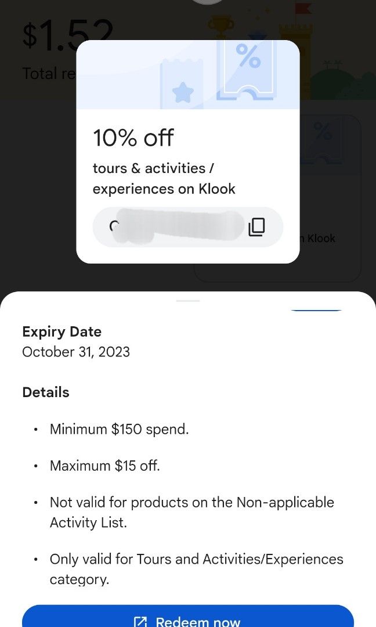Screen dimensions: 376x627
Task: Tap the copy icon beside the promo code
Action: [258, 227]
